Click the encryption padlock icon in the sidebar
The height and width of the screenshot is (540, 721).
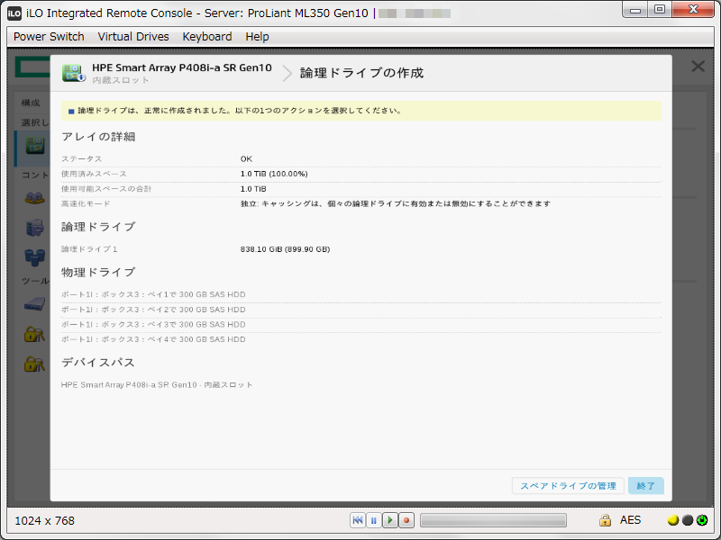coord(34,334)
